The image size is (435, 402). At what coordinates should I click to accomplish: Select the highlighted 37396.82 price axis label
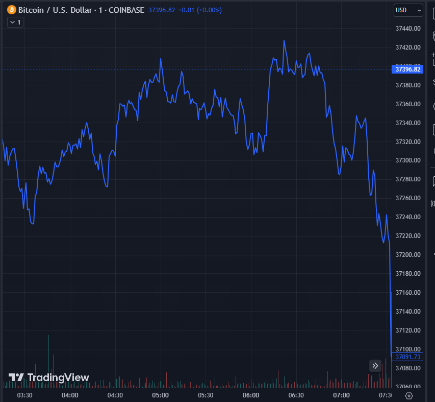click(x=408, y=69)
